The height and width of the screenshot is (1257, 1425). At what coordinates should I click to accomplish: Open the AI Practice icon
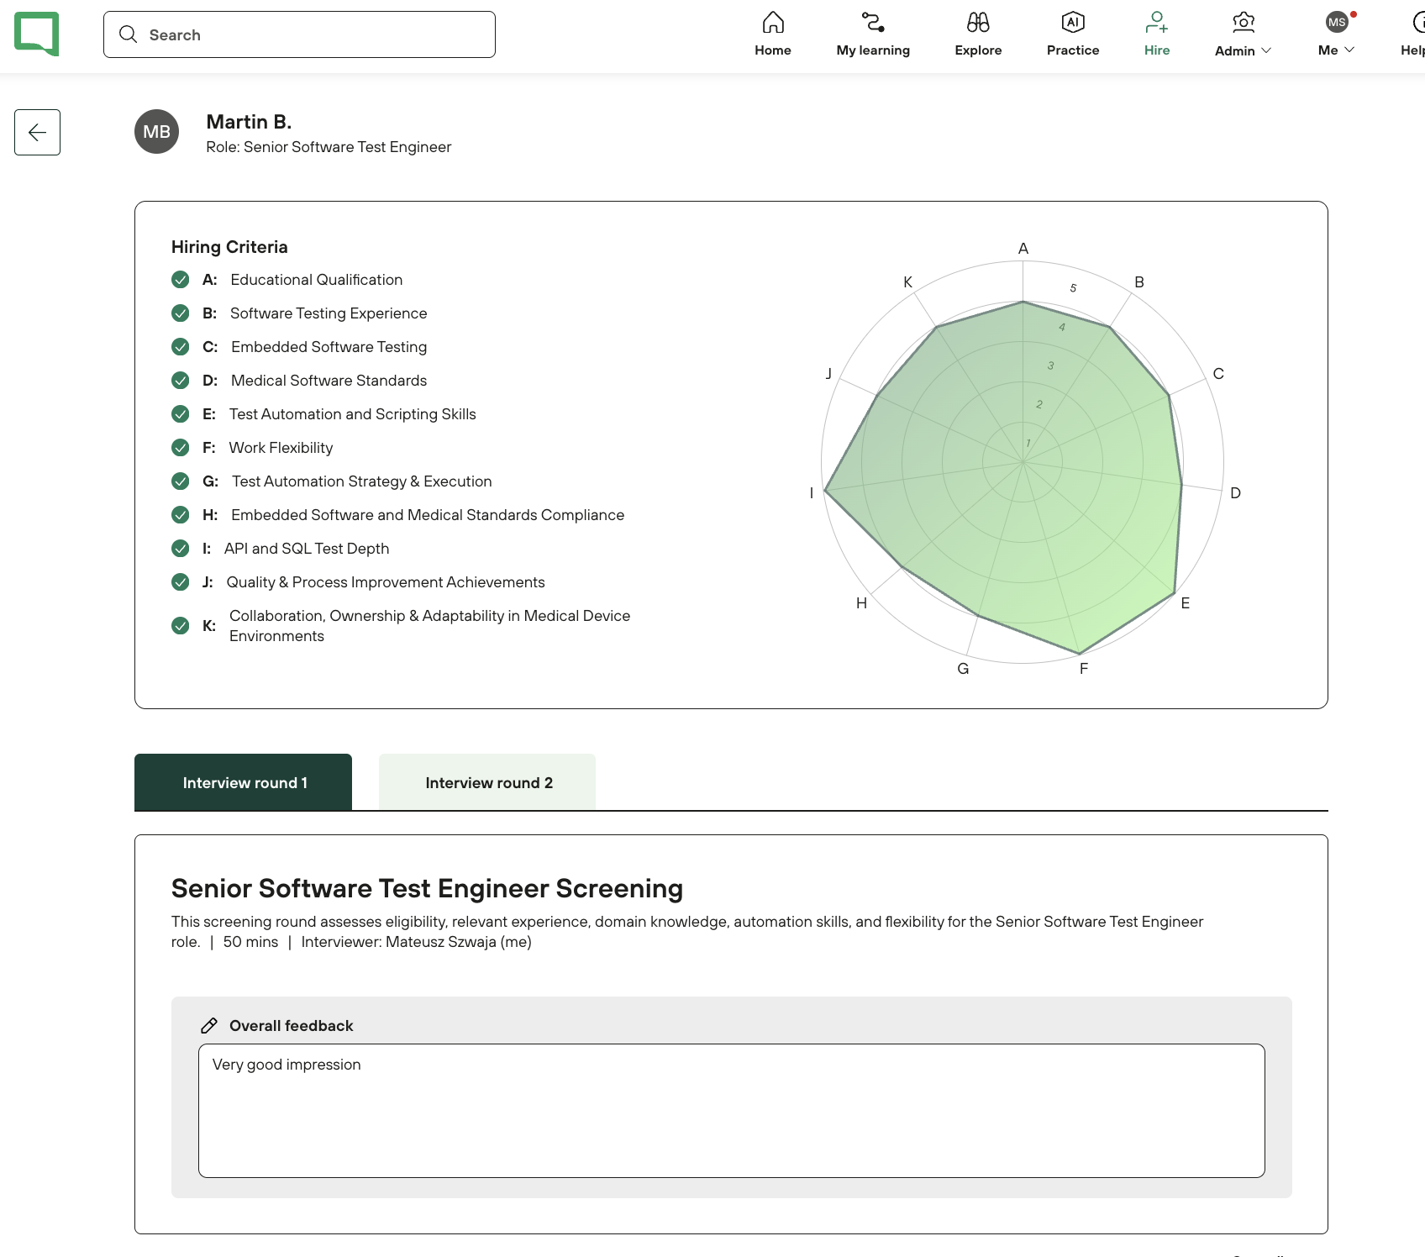pos(1073,23)
